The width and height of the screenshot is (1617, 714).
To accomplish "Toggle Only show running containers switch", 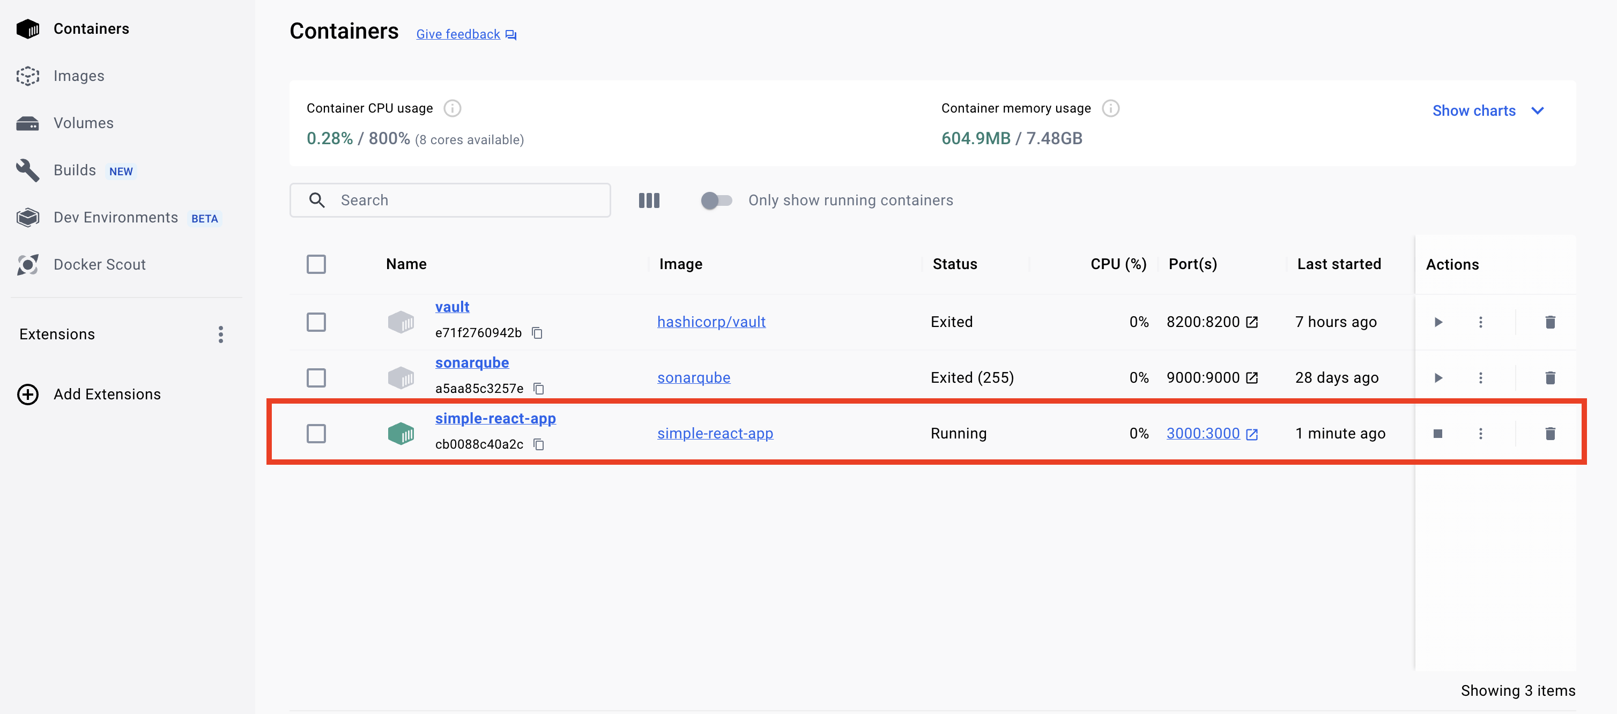I will pyautogui.click(x=716, y=200).
